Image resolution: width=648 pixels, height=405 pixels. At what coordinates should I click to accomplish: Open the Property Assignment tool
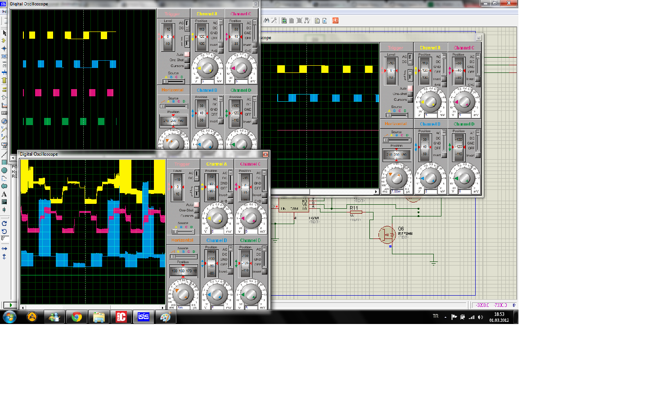(274, 20)
